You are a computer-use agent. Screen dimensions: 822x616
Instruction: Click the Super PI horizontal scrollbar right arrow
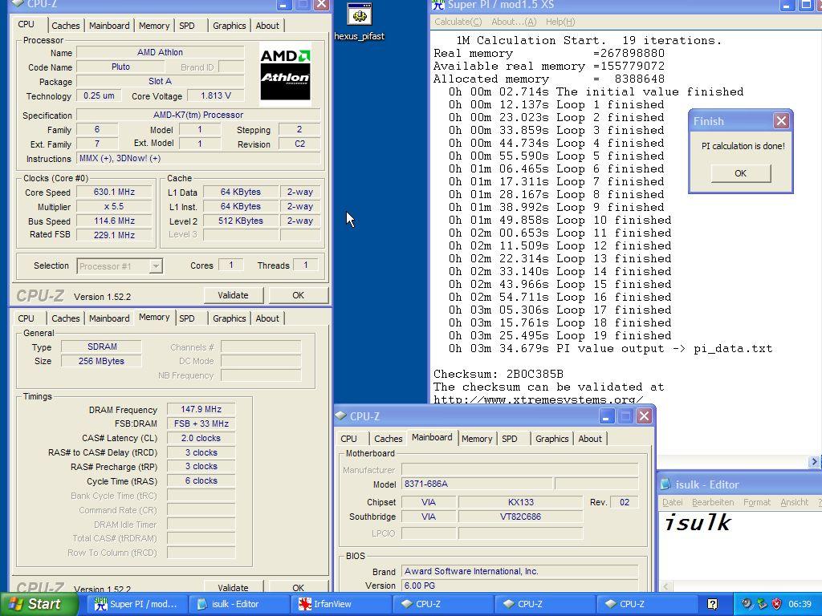point(814,462)
